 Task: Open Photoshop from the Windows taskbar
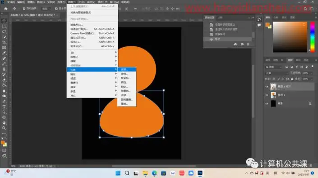point(200,173)
